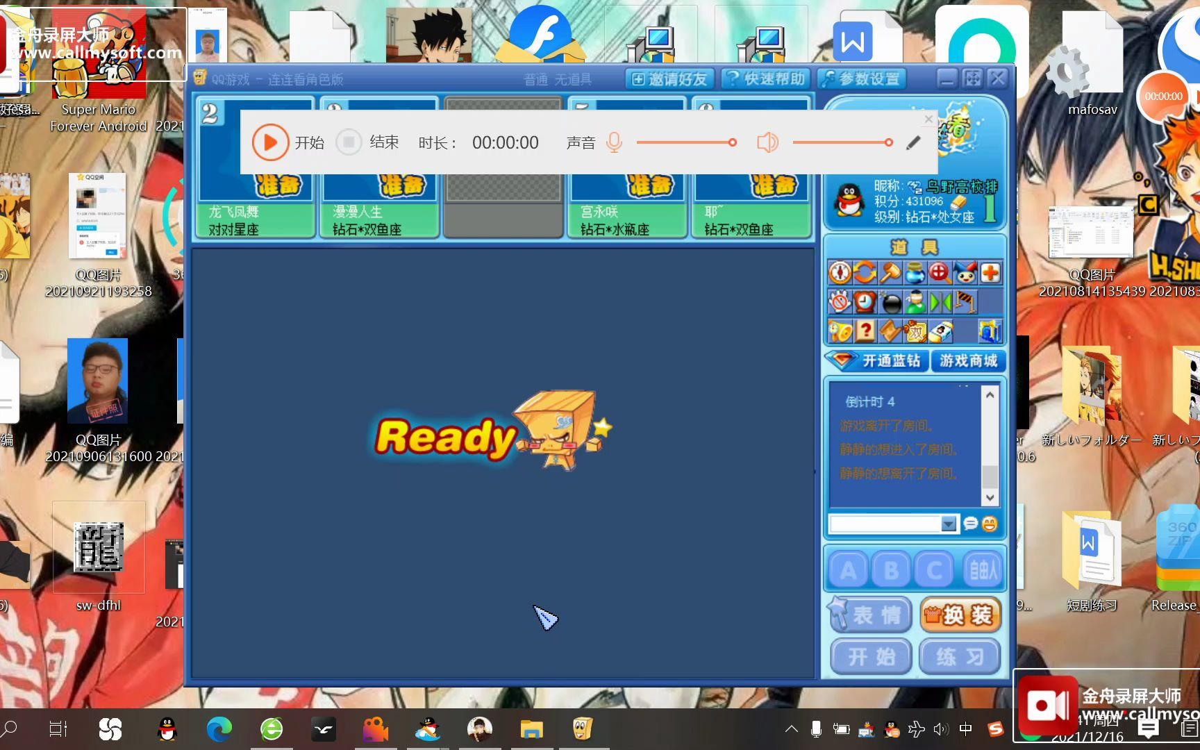1200x750 pixels.
Task: Use the orange shuffle arrows item
Action: [865, 273]
